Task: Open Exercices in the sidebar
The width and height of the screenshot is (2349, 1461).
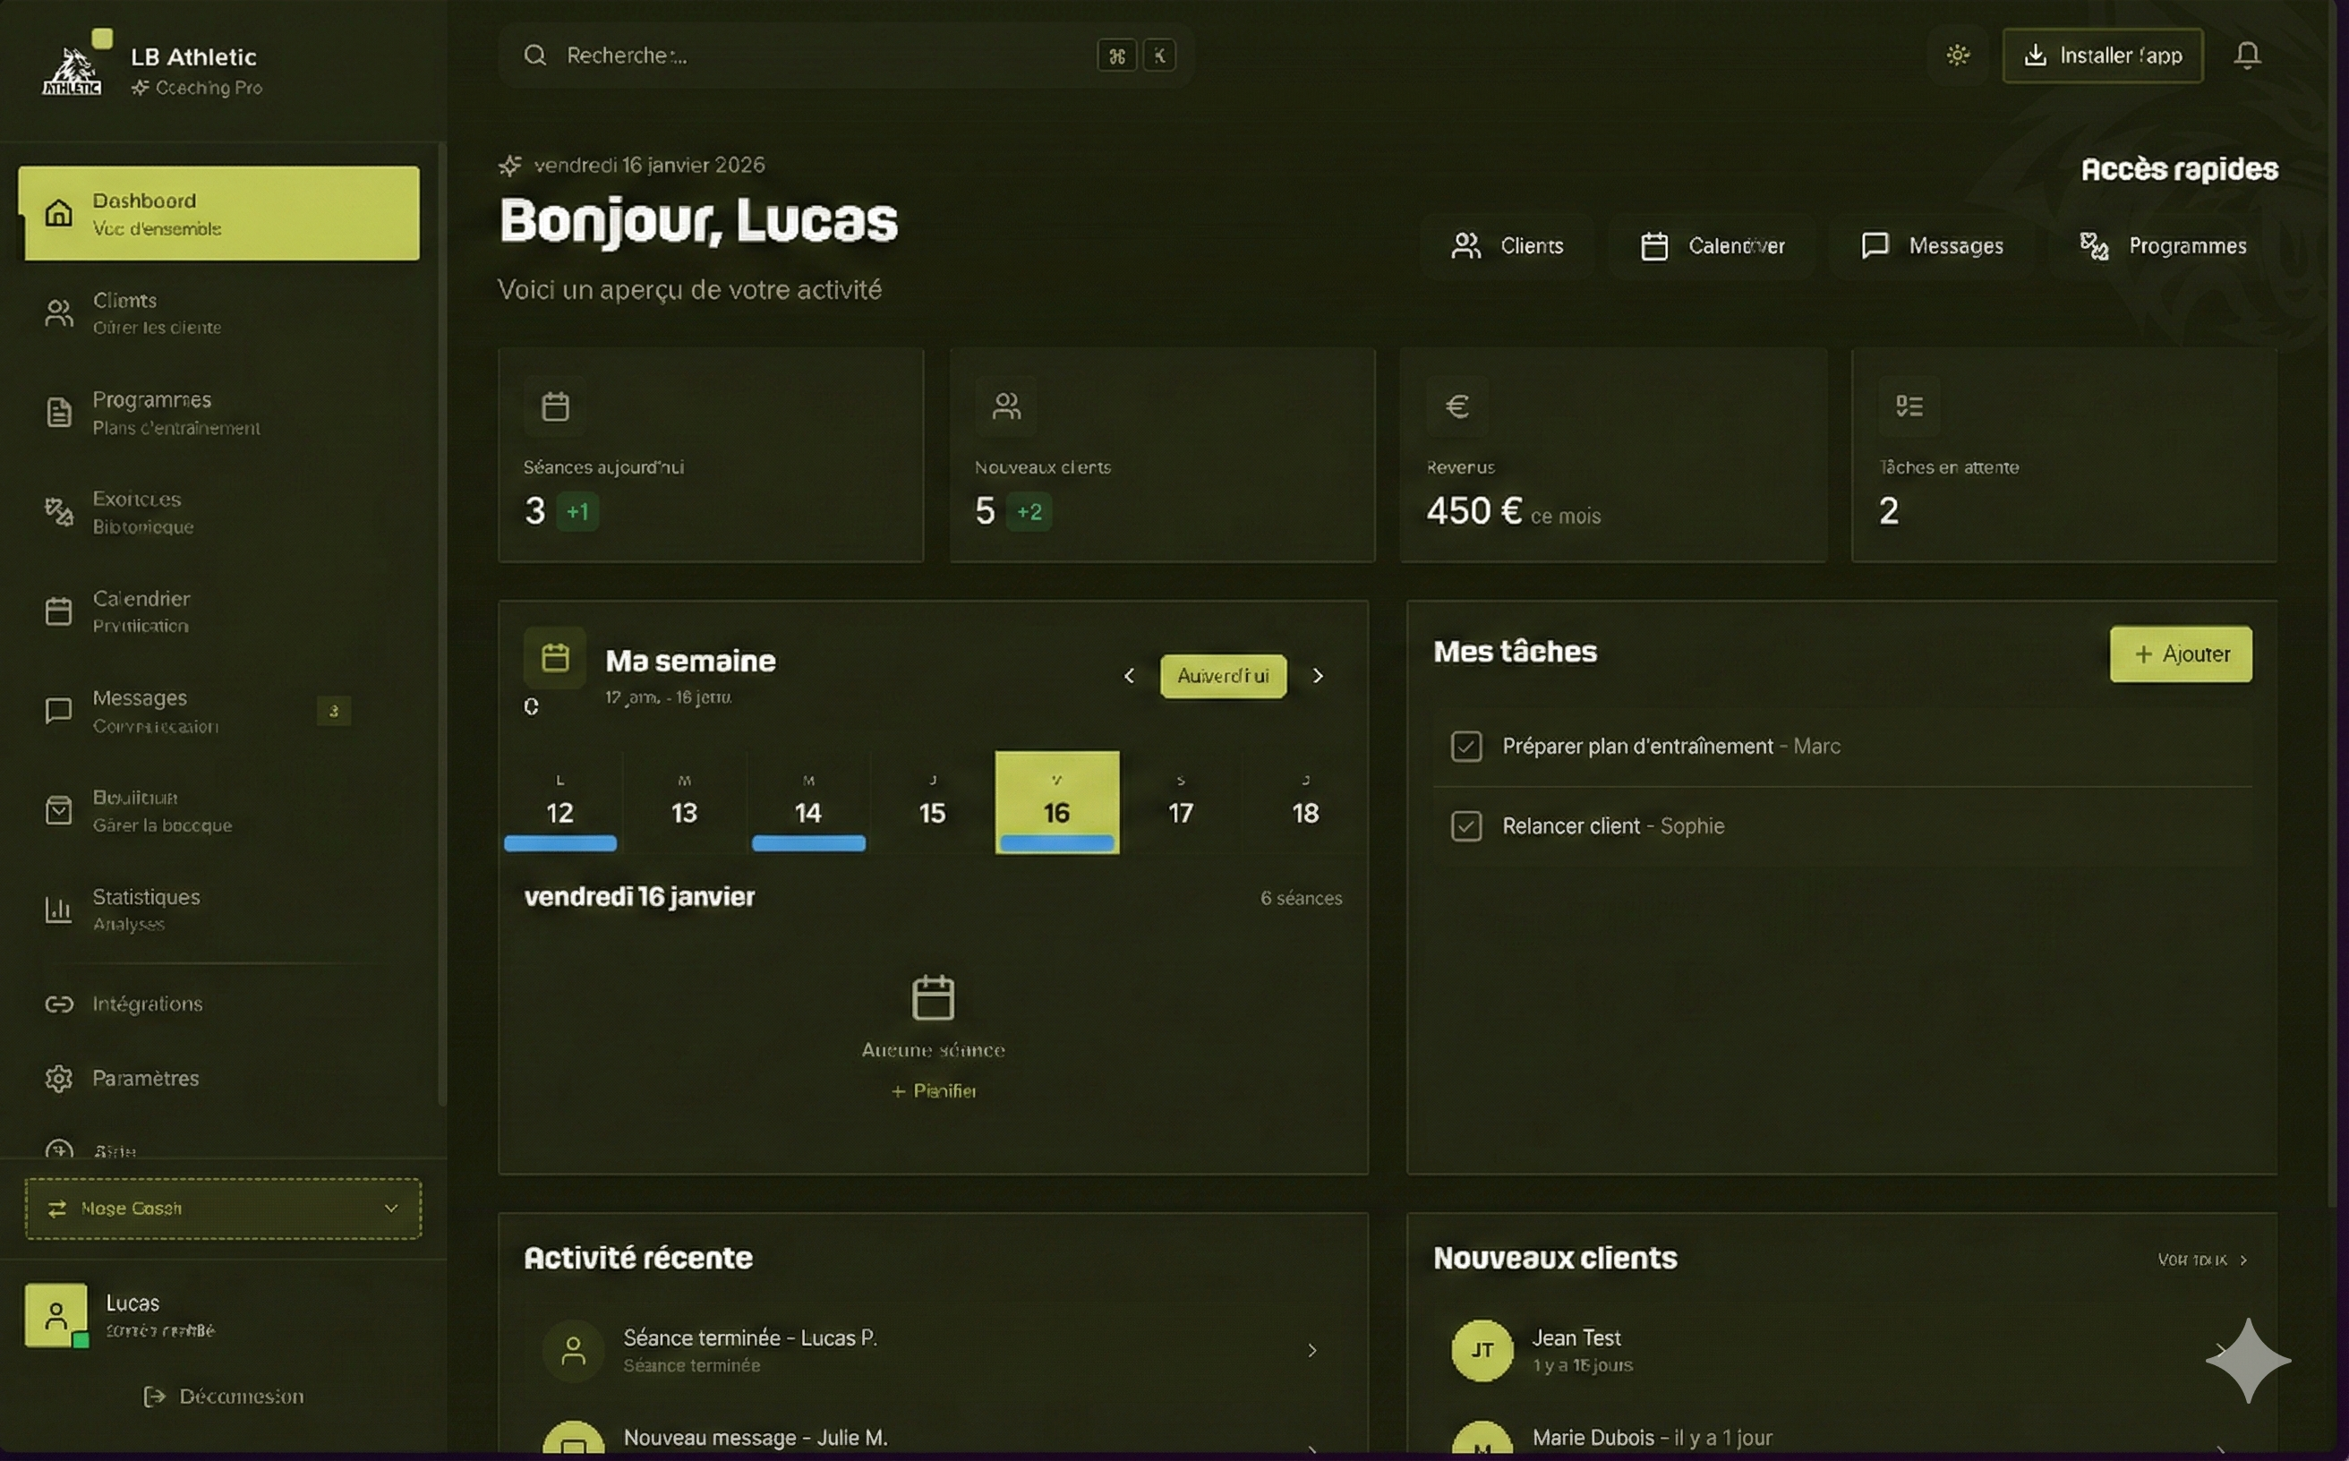Action: click(137, 511)
